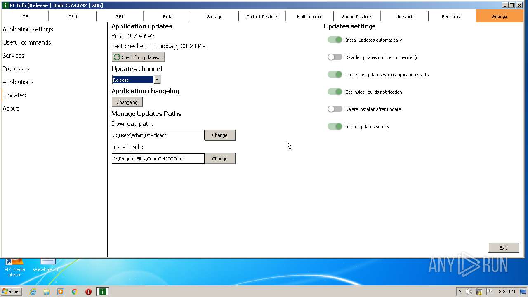Open Applications in sidebar
Image resolution: width=528 pixels, height=297 pixels.
(x=18, y=82)
